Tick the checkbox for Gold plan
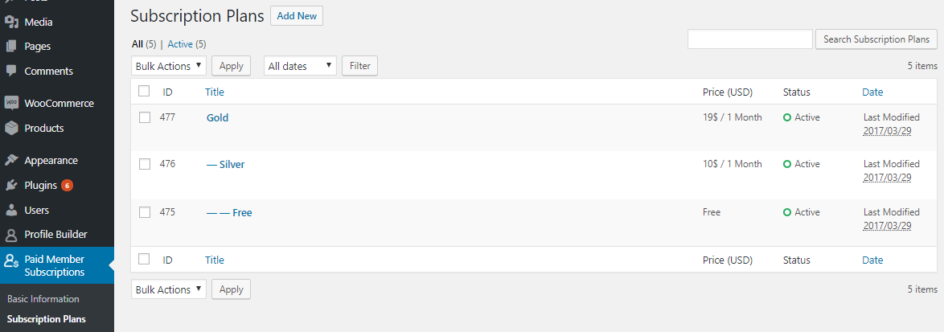Viewport: 944px width, 332px height. tap(145, 118)
